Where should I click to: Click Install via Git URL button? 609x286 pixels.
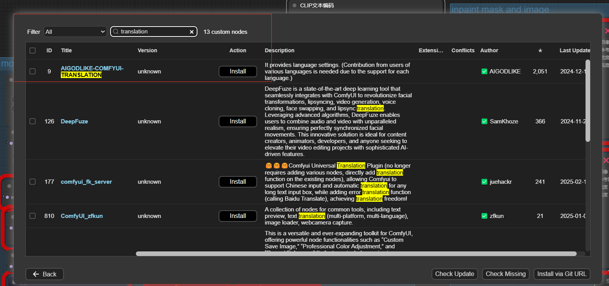pyautogui.click(x=562, y=274)
